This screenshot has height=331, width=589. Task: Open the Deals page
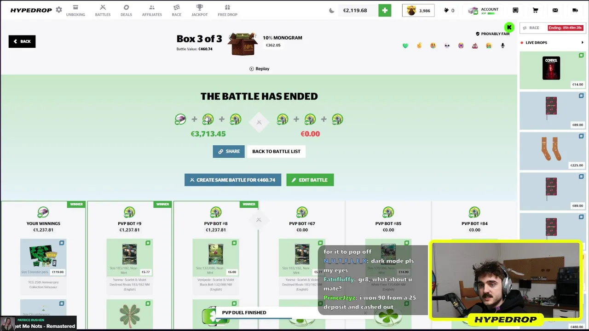point(126,11)
